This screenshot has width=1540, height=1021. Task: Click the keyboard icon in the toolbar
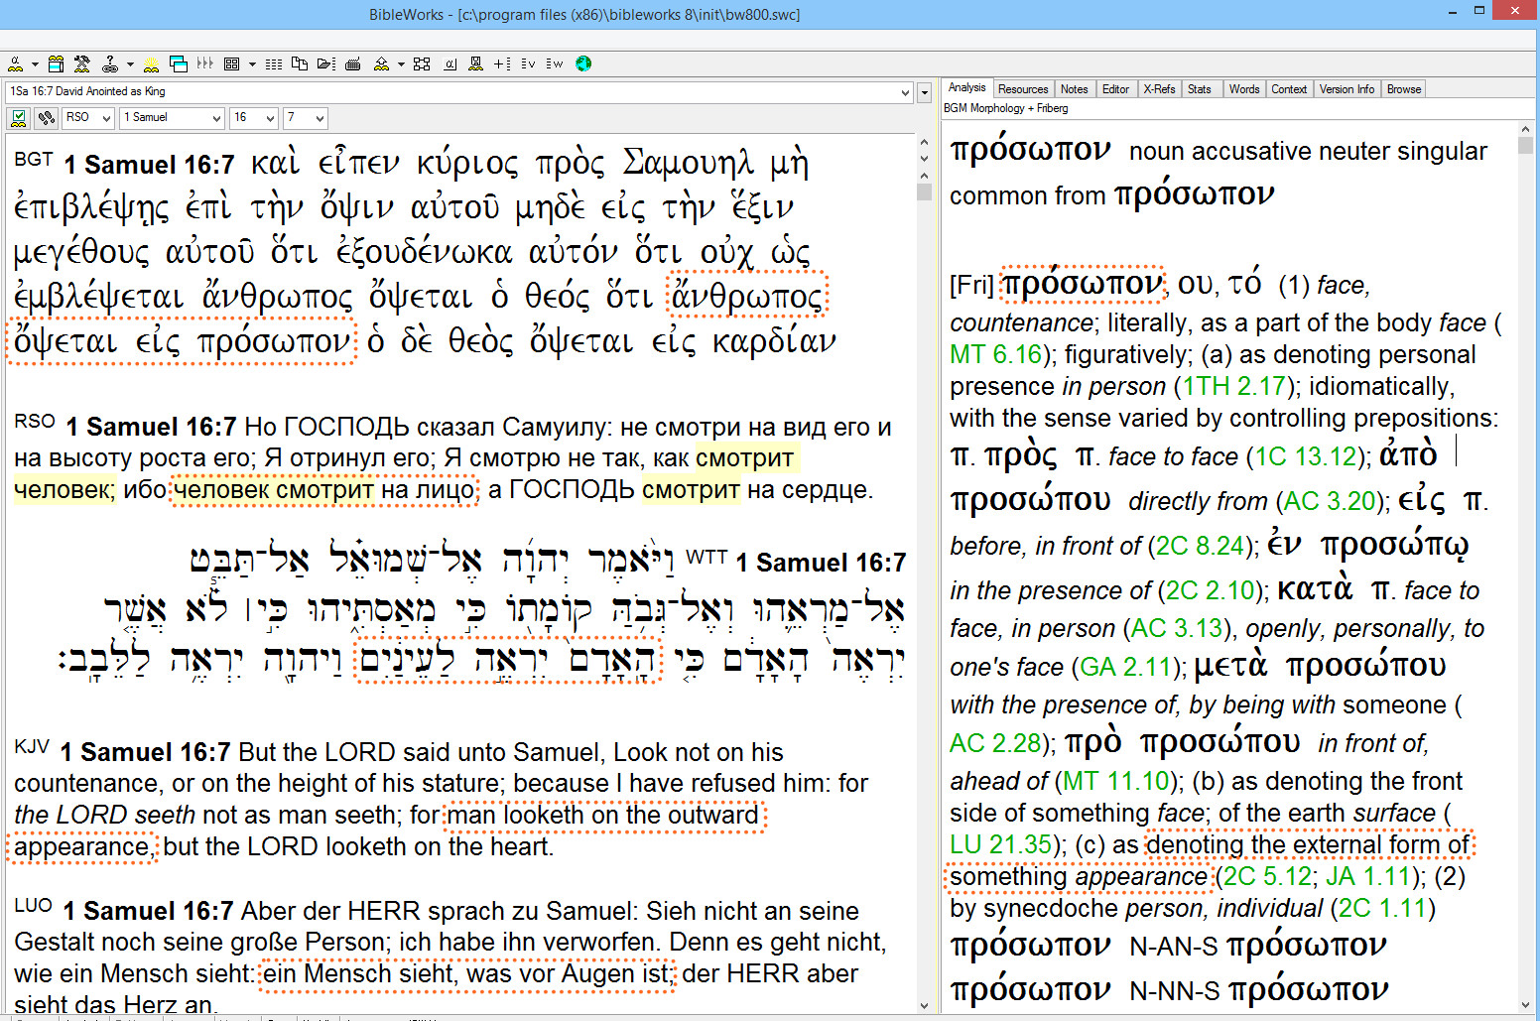tap(352, 64)
